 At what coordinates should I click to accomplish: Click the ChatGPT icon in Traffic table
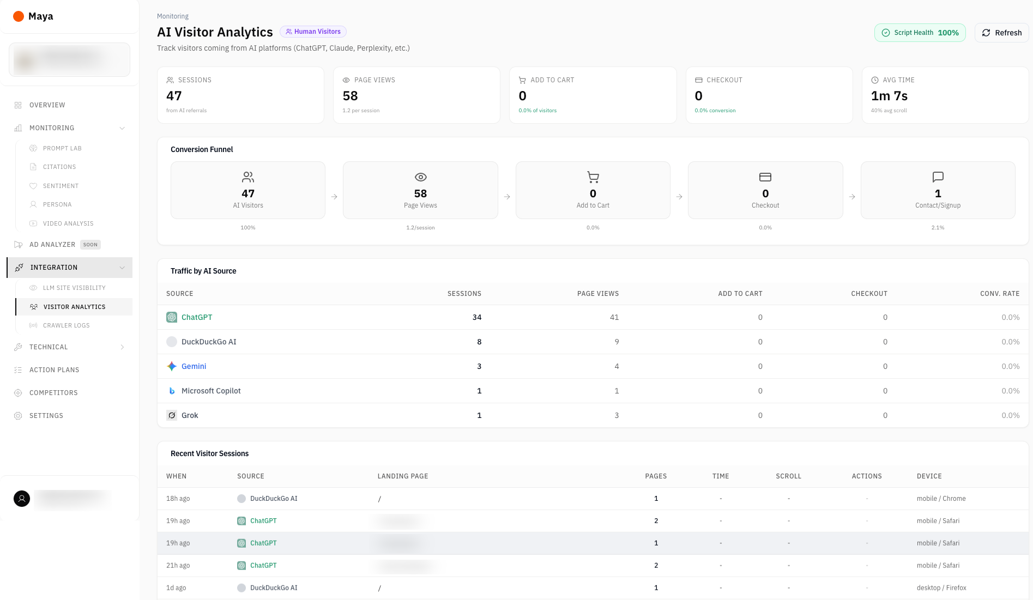point(172,317)
